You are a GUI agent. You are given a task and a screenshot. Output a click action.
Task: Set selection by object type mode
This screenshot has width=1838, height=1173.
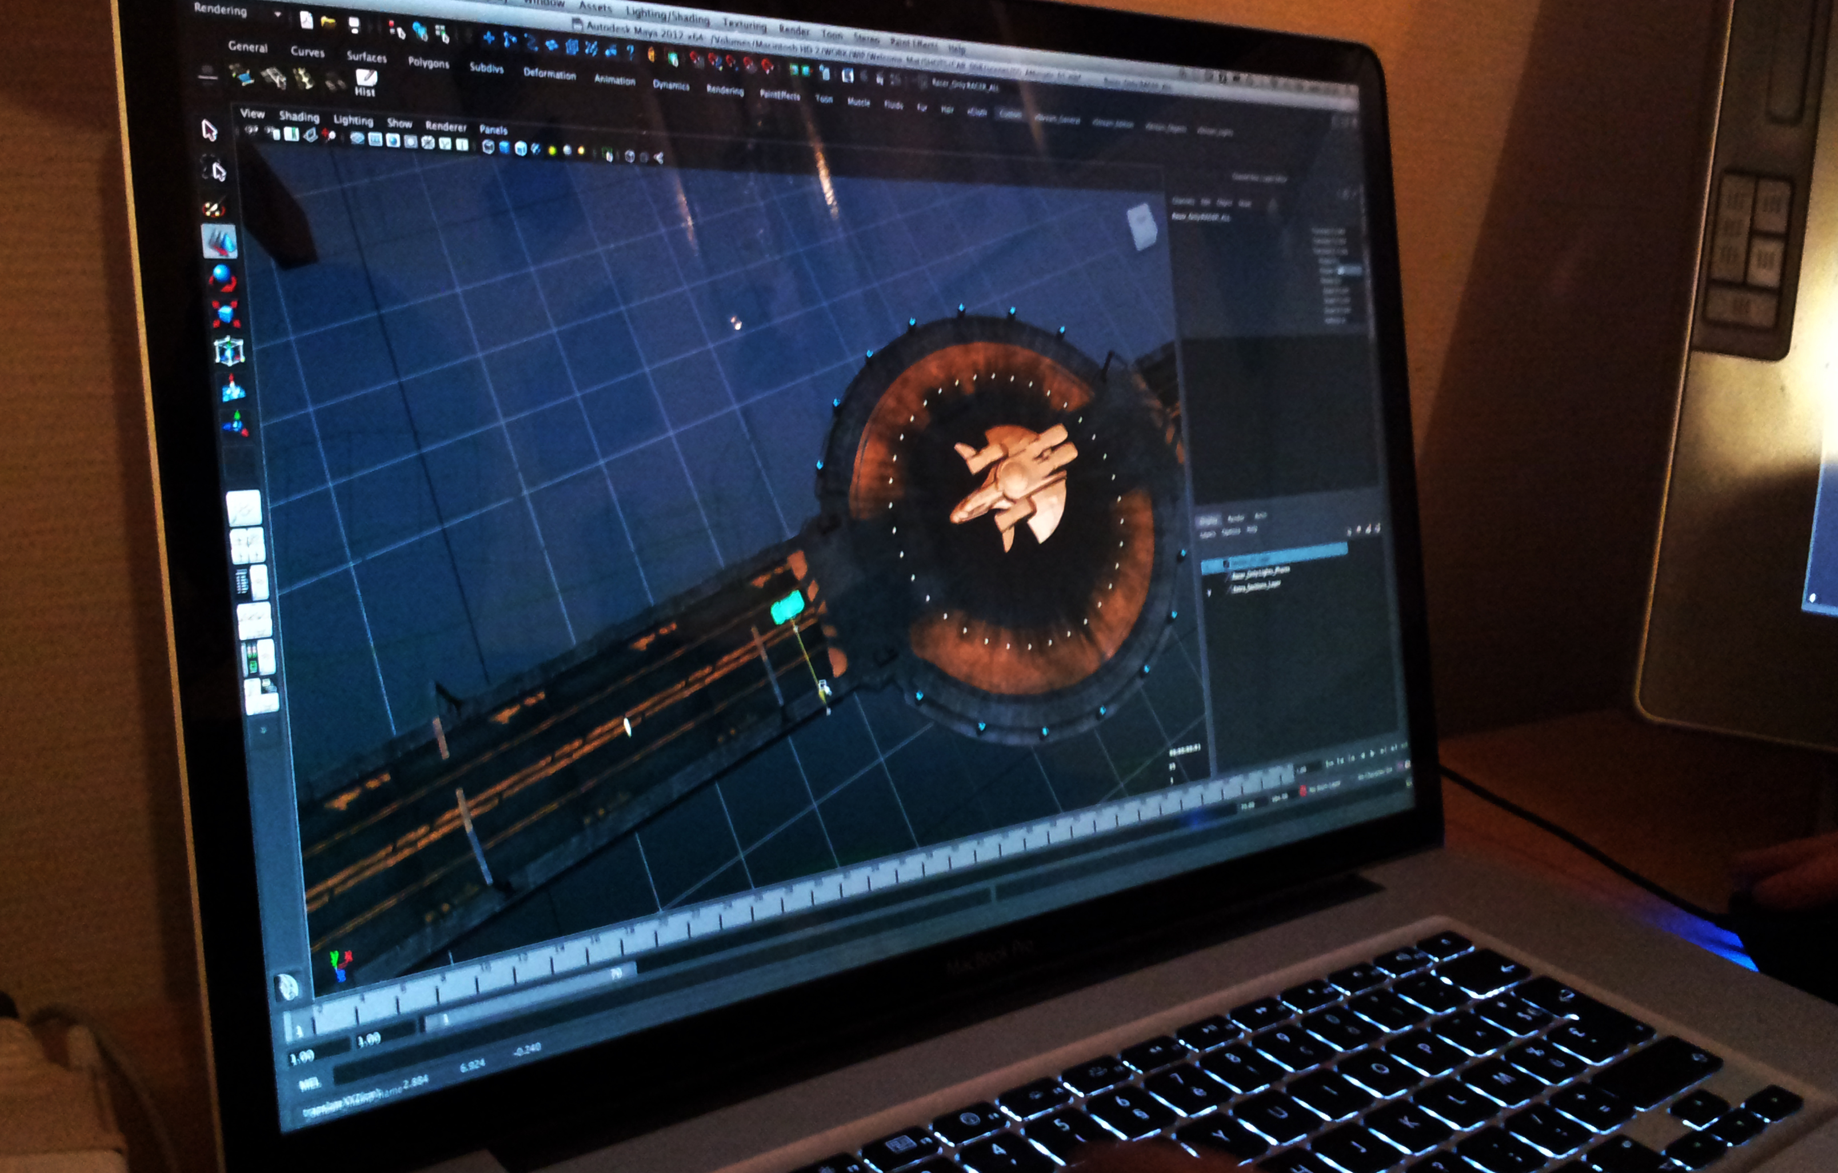coord(420,32)
